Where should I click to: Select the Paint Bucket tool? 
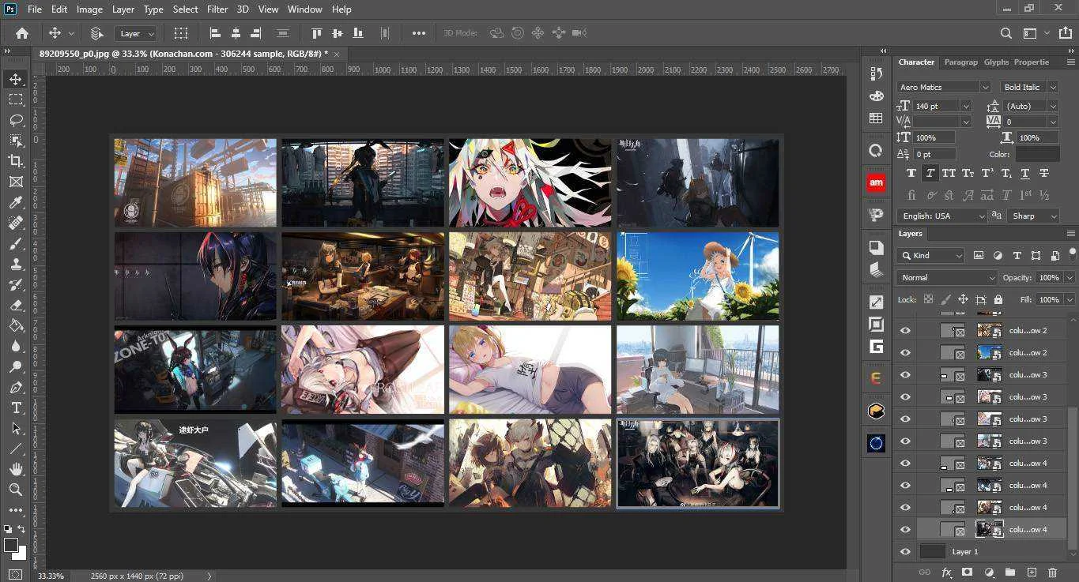coord(16,325)
